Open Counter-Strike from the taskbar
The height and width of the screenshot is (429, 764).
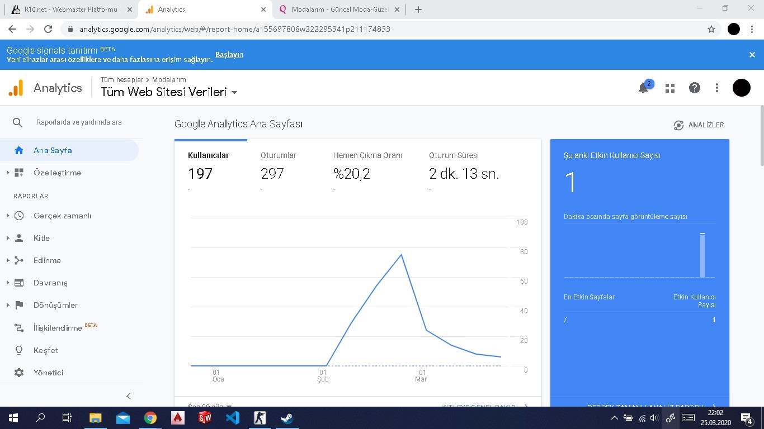click(x=260, y=417)
